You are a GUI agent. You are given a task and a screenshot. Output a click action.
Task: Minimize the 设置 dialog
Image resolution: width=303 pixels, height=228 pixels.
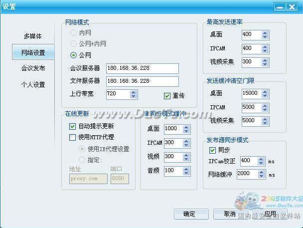(x=280, y=7)
